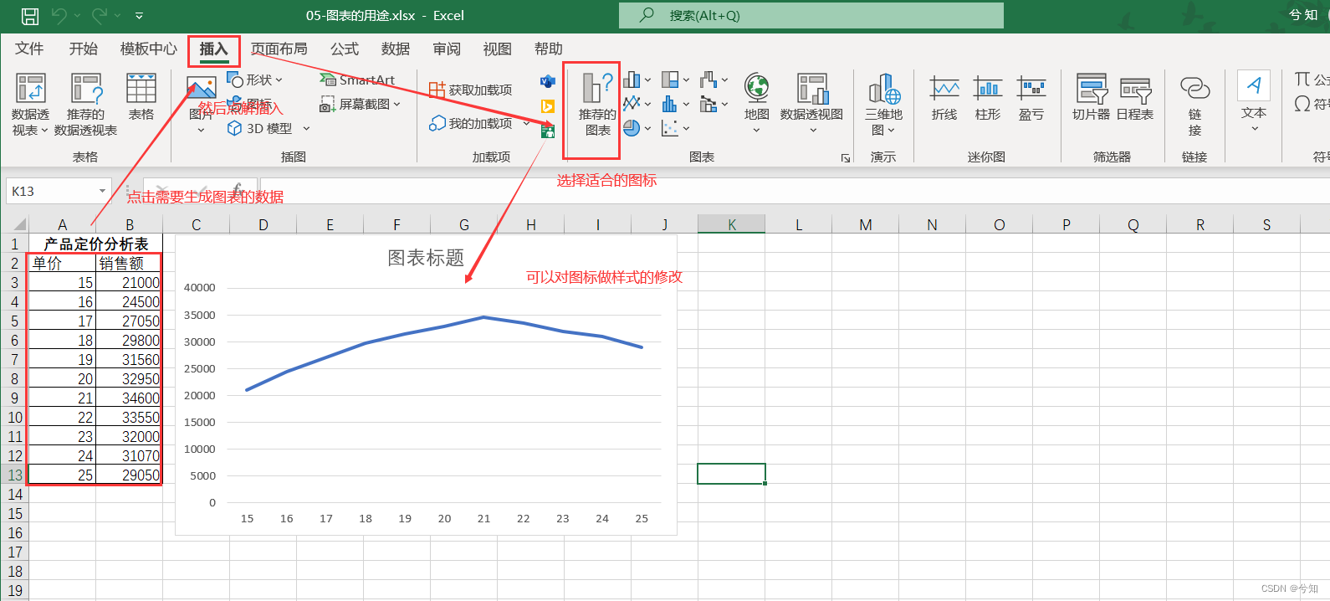Insert a waterfall or stock chart
The width and height of the screenshot is (1330, 601).
coord(714,80)
